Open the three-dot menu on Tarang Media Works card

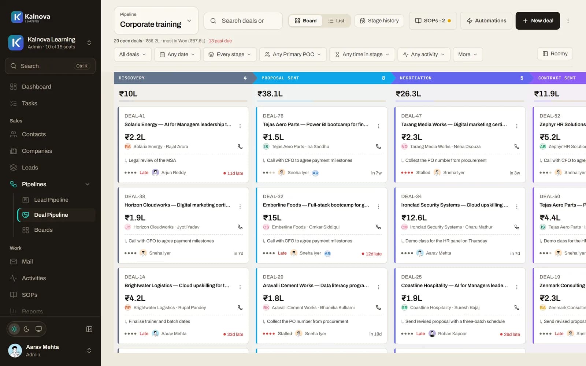517,126
